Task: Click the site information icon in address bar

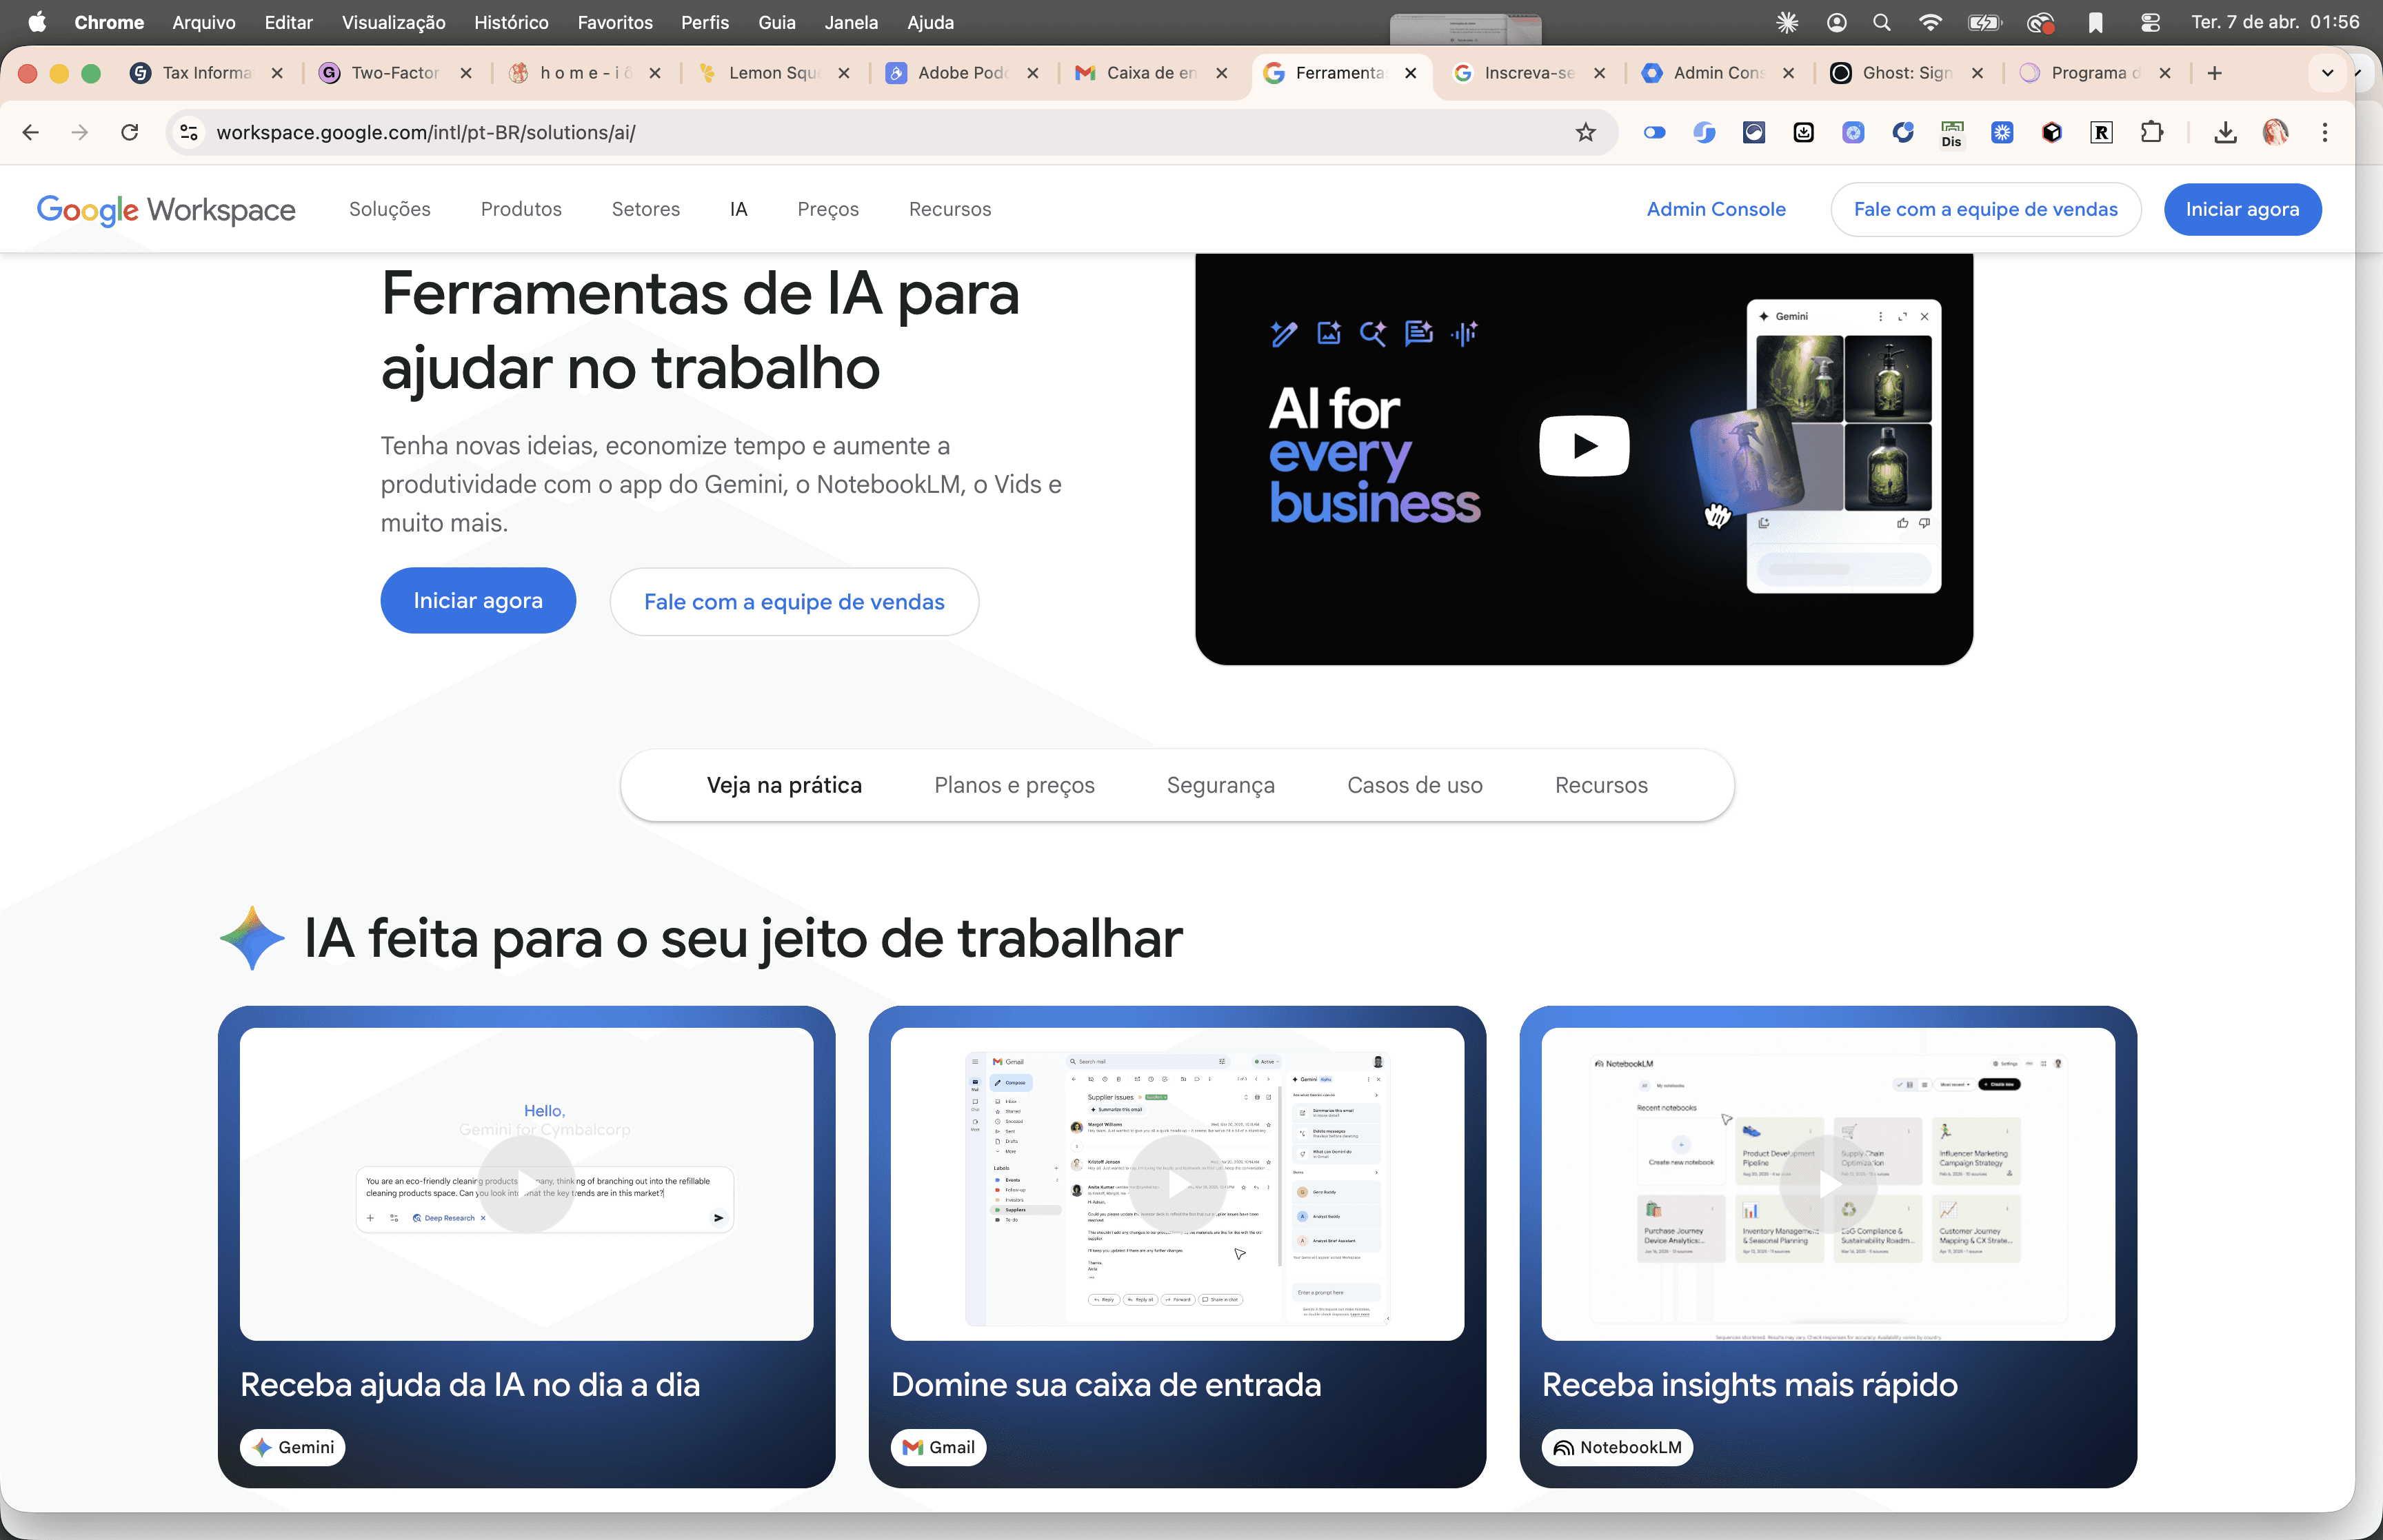Action: pyautogui.click(x=189, y=132)
